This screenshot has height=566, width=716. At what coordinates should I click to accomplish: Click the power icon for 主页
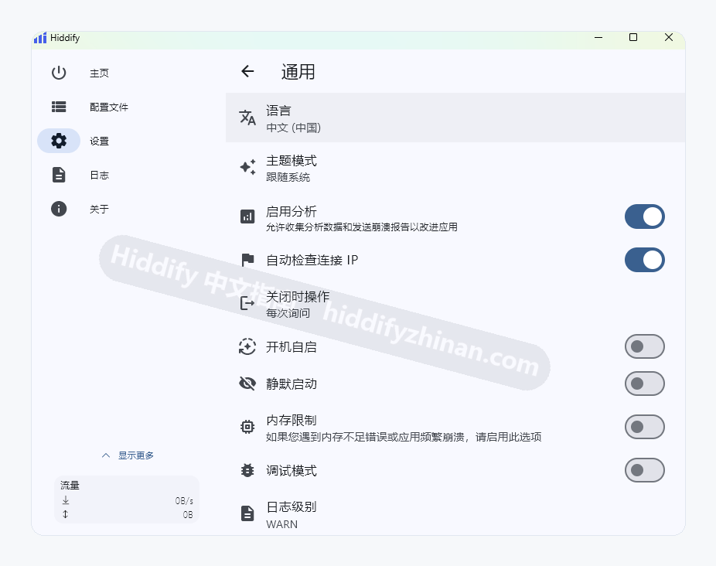tap(59, 73)
